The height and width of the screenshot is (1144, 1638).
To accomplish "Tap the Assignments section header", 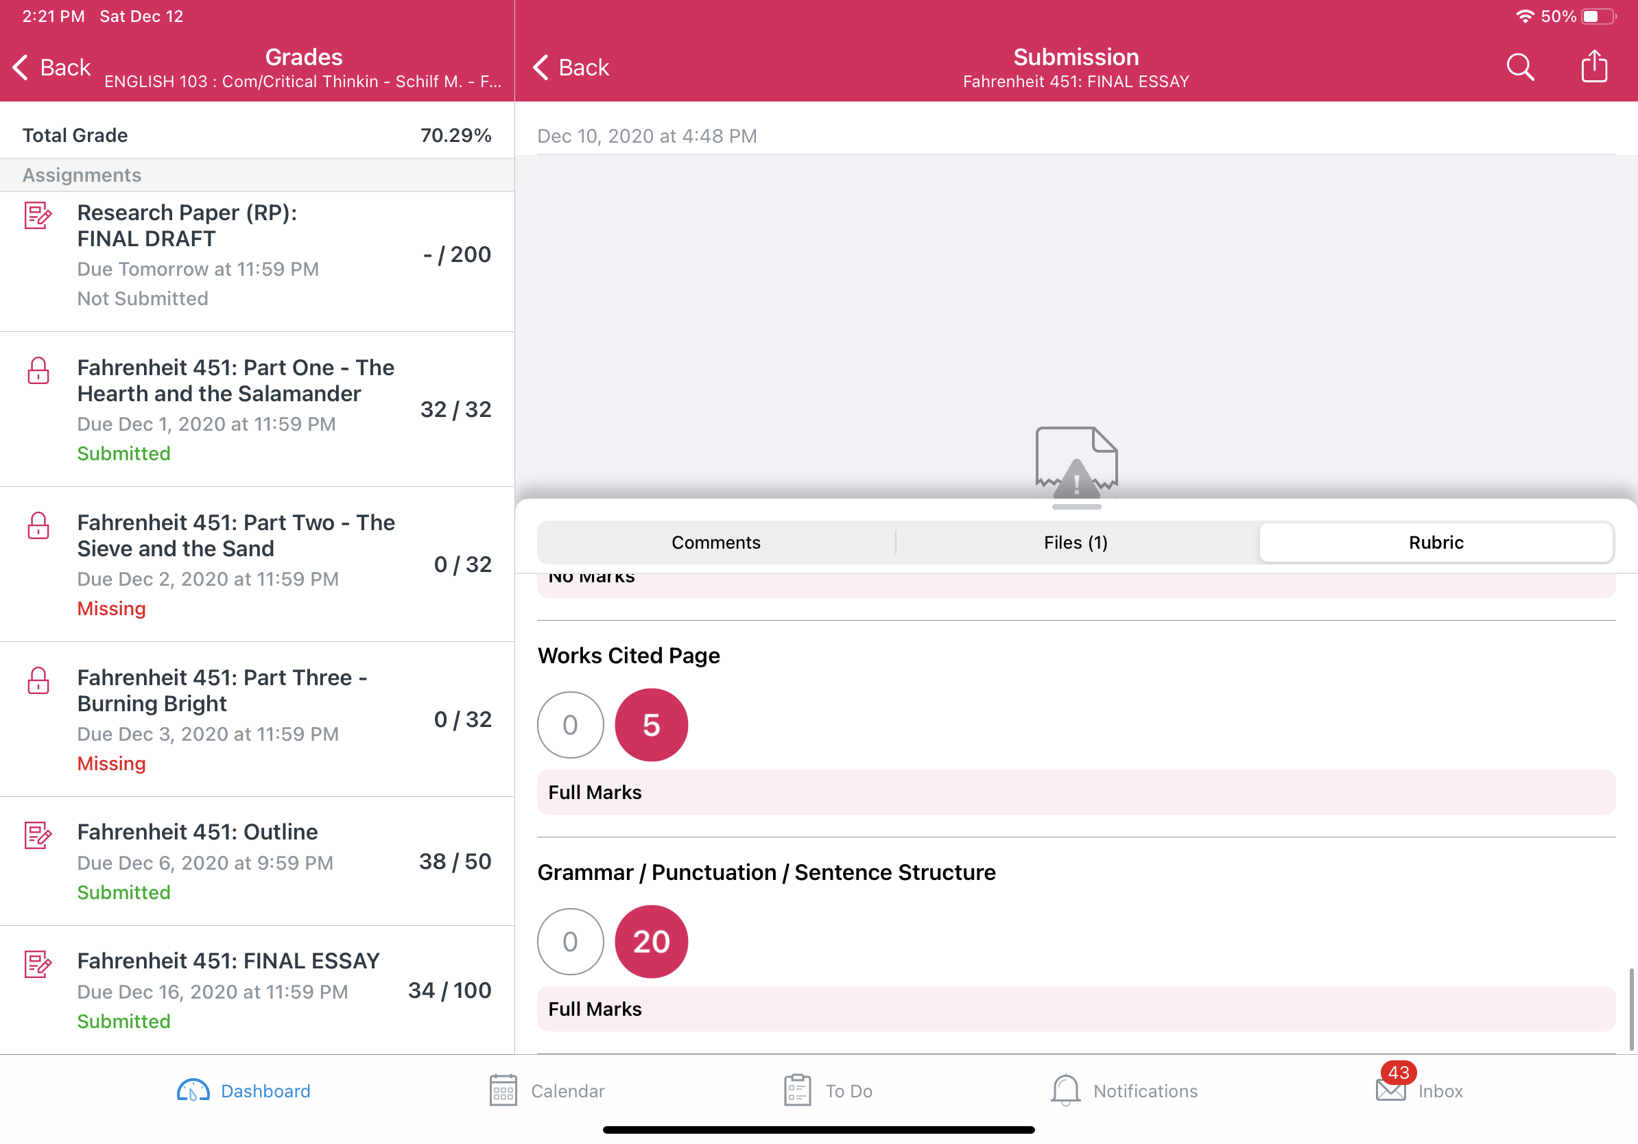I will pyautogui.click(x=257, y=175).
